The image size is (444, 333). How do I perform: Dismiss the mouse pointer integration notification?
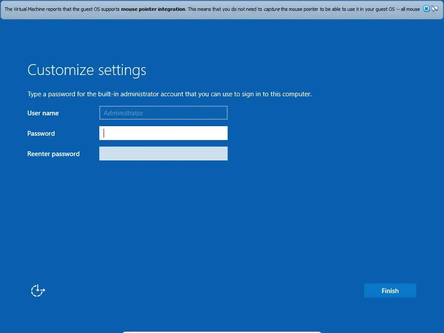click(x=426, y=9)
